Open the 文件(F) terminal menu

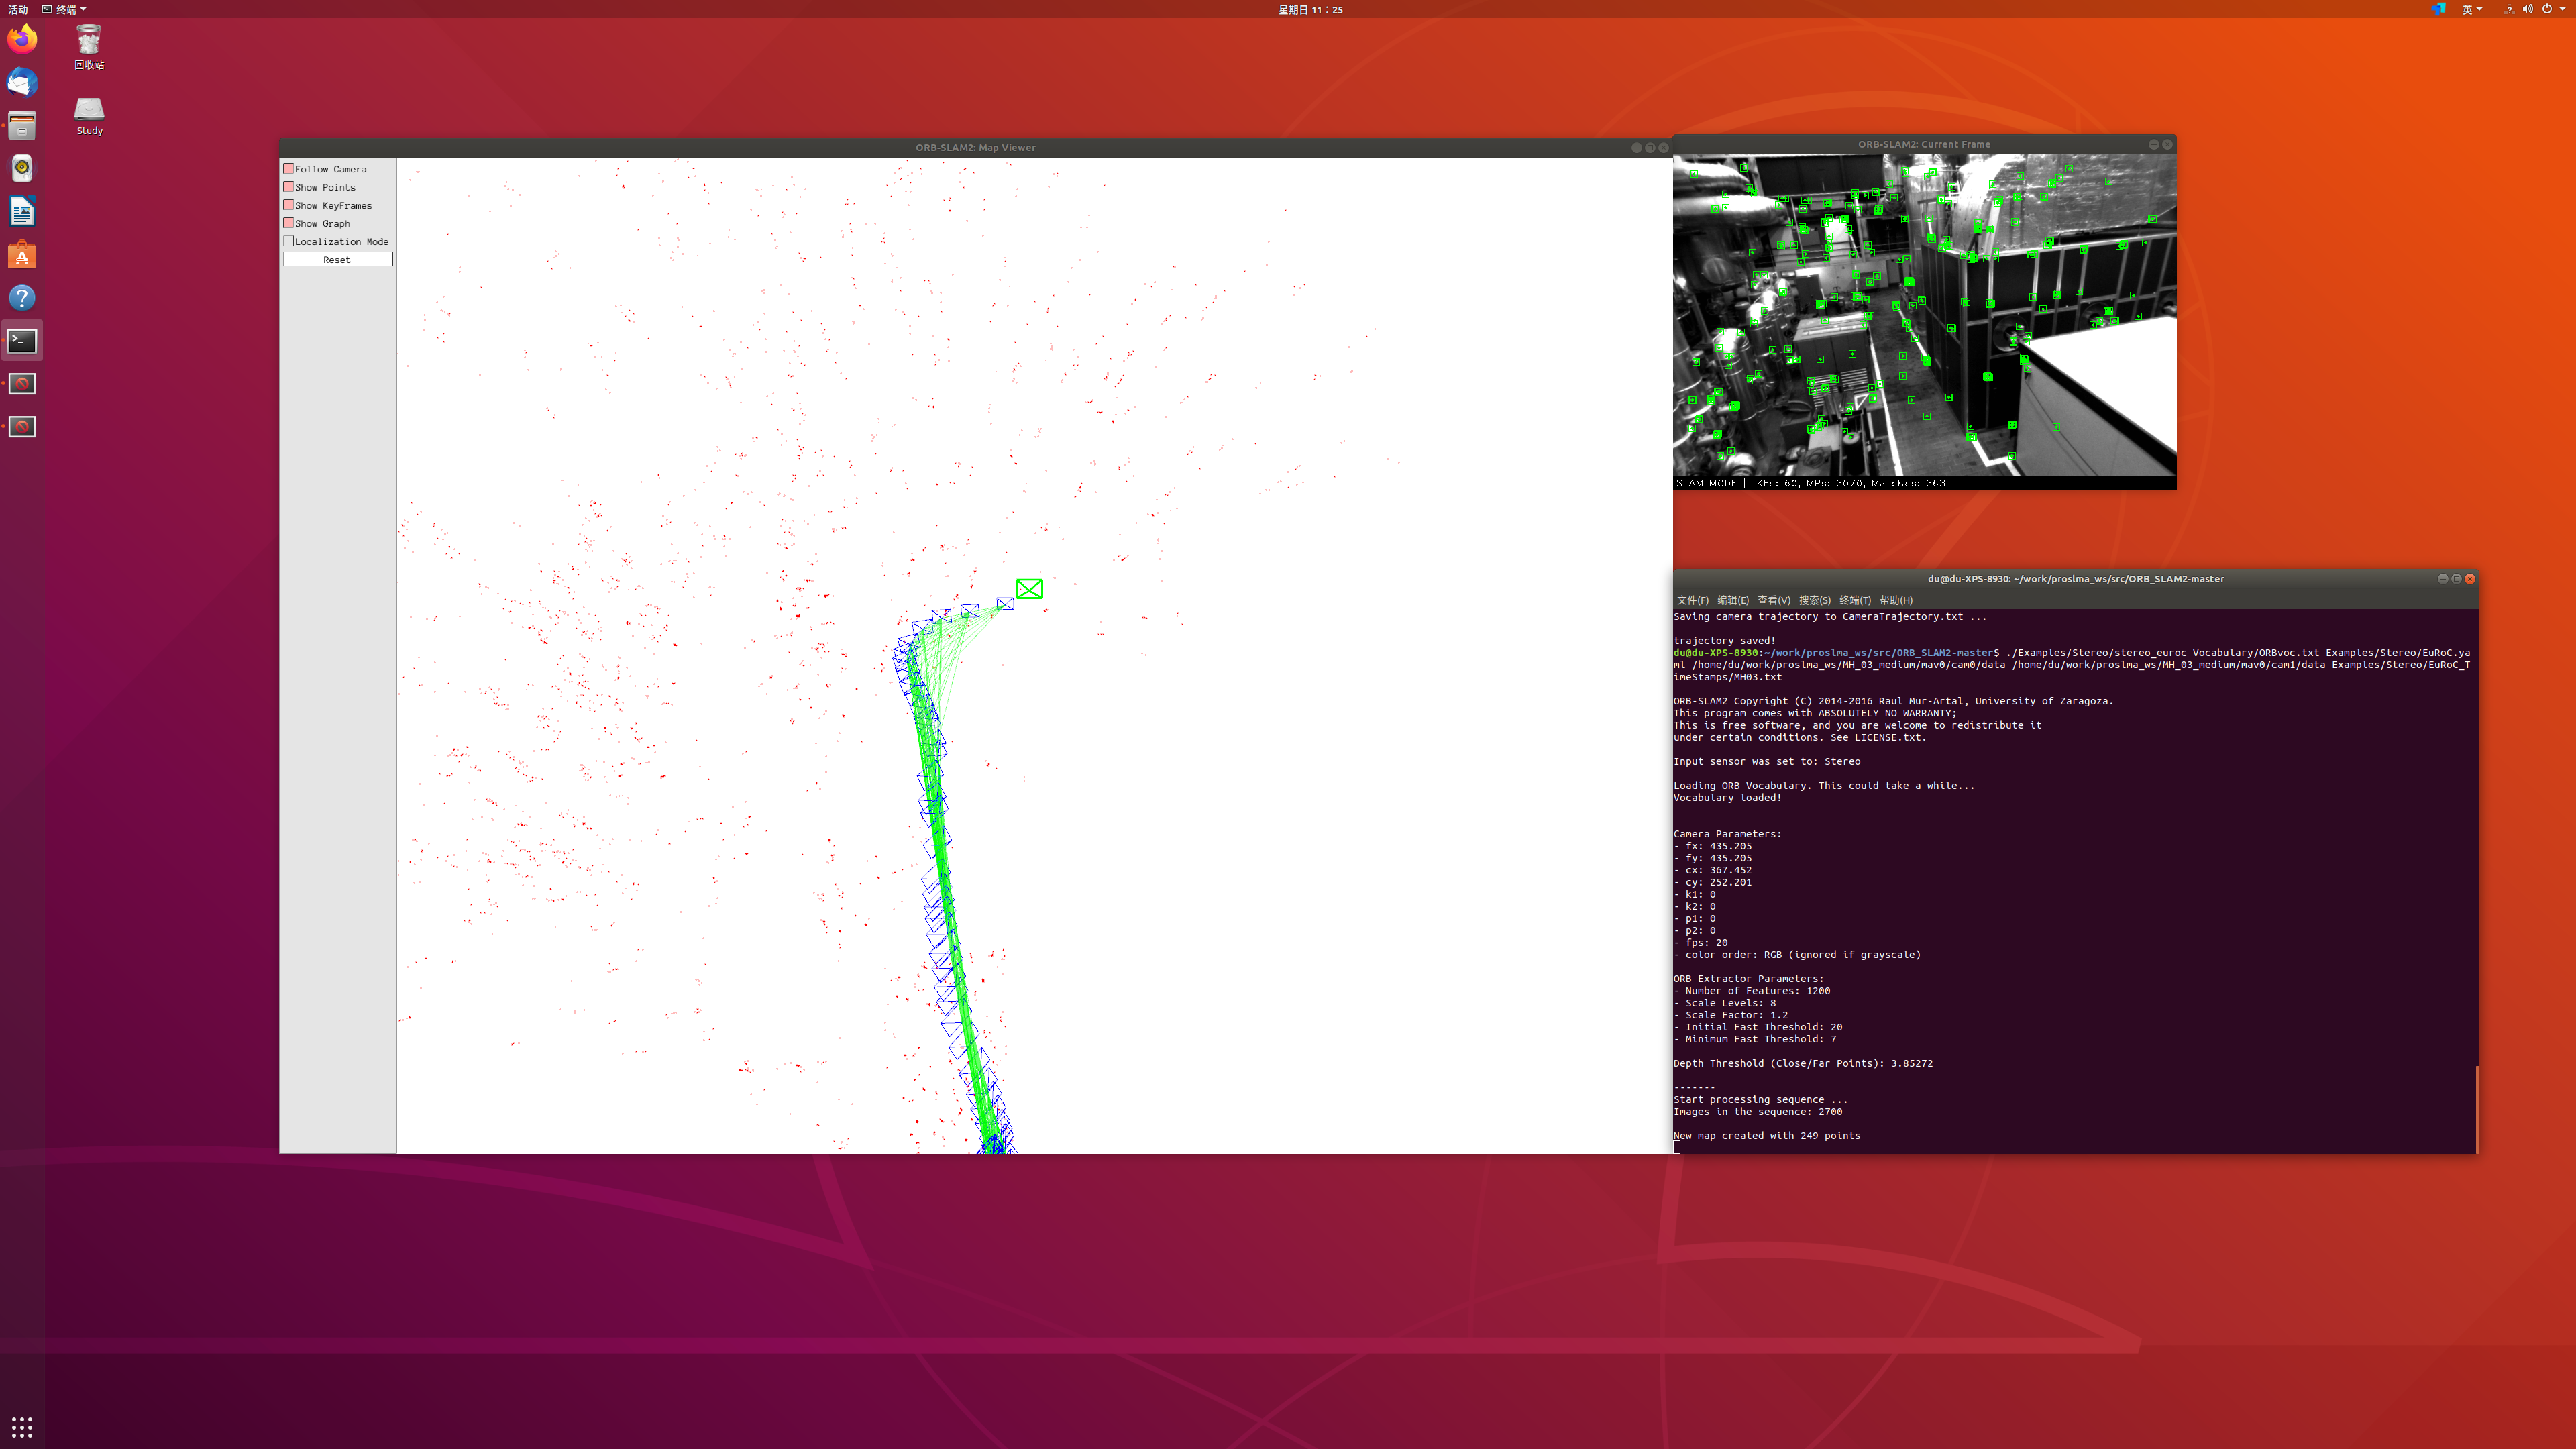1692,600
